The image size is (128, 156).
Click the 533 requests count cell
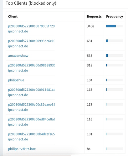tap(90, 56)
